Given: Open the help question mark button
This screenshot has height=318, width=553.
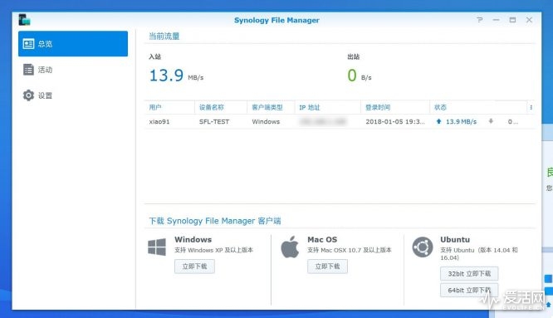Looking at the screenshot, I should (480, 20).
